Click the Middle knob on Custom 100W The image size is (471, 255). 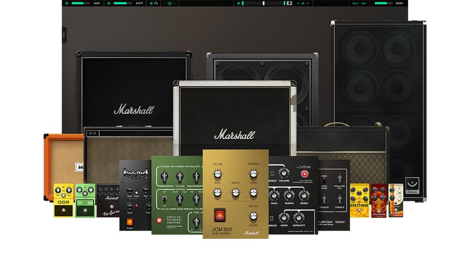click(x=324, y=199)
